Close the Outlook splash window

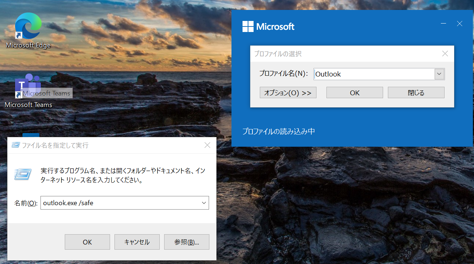459,24
